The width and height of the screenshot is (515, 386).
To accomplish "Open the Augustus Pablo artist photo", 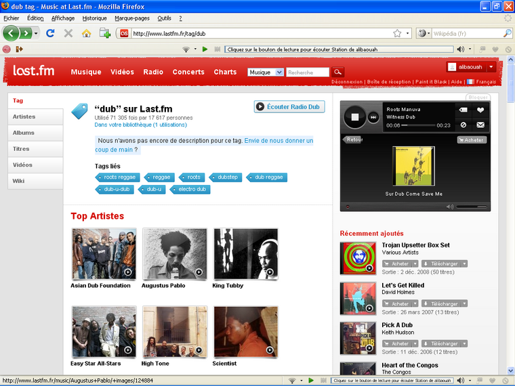I will pyautogui.click(x=175, y=254).
